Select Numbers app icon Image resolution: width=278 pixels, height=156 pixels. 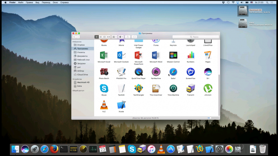point(191,55)
